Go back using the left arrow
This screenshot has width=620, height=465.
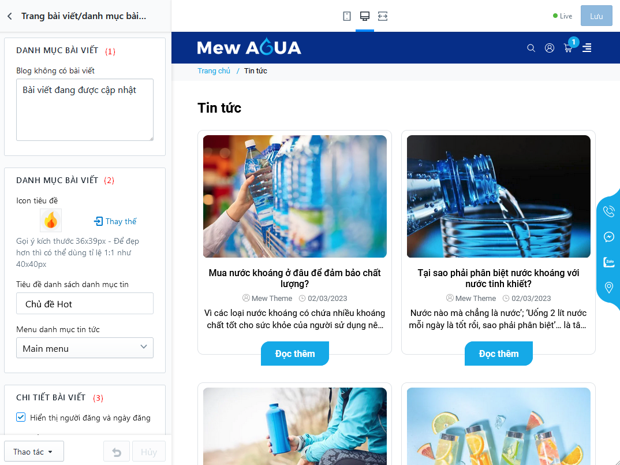click(10, 16)
